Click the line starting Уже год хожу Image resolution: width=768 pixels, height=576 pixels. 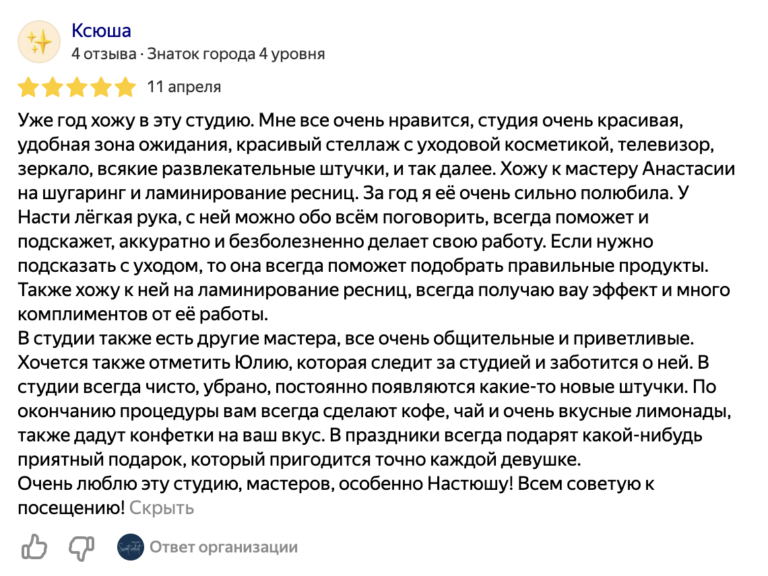(x=351, y=120)
